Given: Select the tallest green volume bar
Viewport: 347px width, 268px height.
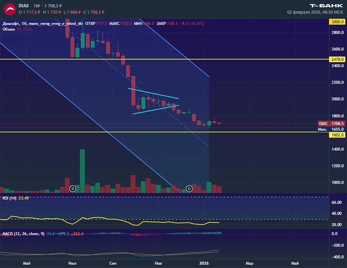Looking at the screenshot, I should 82,171.
